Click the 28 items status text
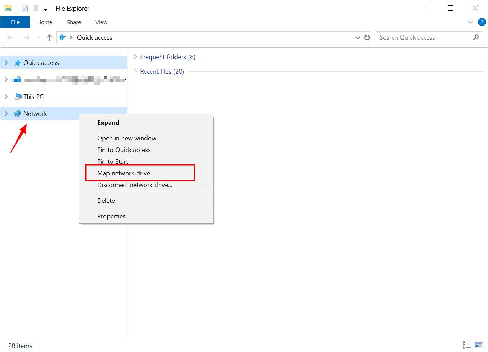The image size is (488, 352). coord(20,346)
